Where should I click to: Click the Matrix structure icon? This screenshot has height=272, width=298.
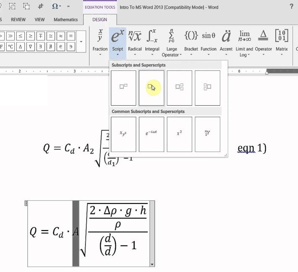pyautogui.click(x=282, y=43)
